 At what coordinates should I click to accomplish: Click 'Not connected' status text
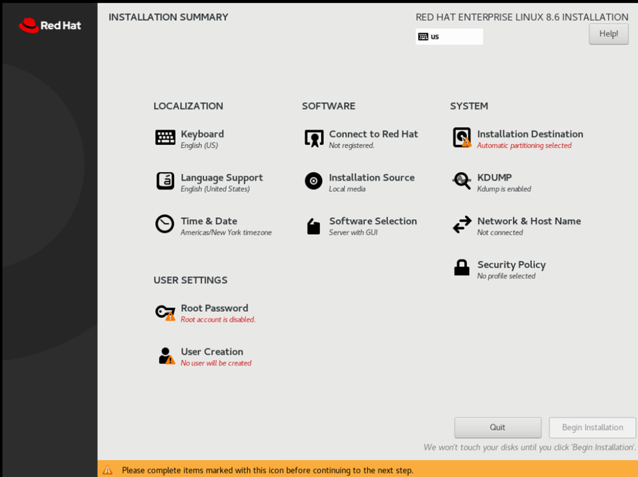499,233
